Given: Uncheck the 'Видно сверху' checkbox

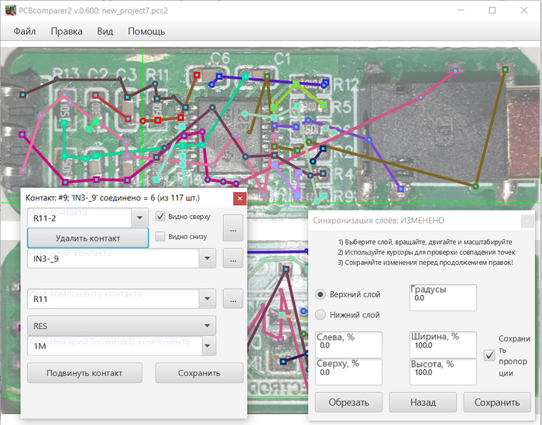Looking at the screenshot, I should click(x=161, y=217).
